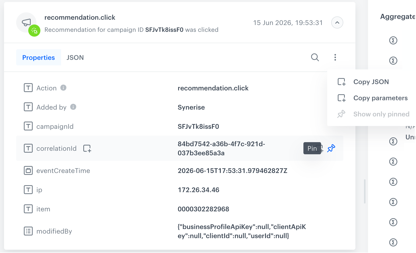
Task: Click the eventCreateTime calendar type icon
Action: (28, 170)
